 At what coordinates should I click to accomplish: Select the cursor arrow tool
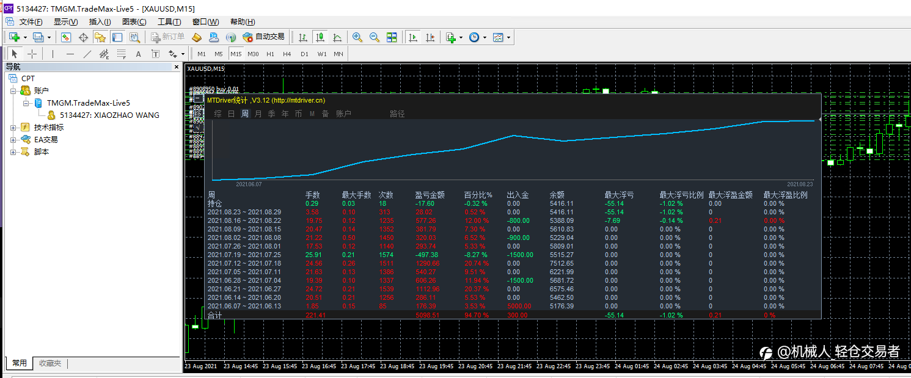coord(15,54)
